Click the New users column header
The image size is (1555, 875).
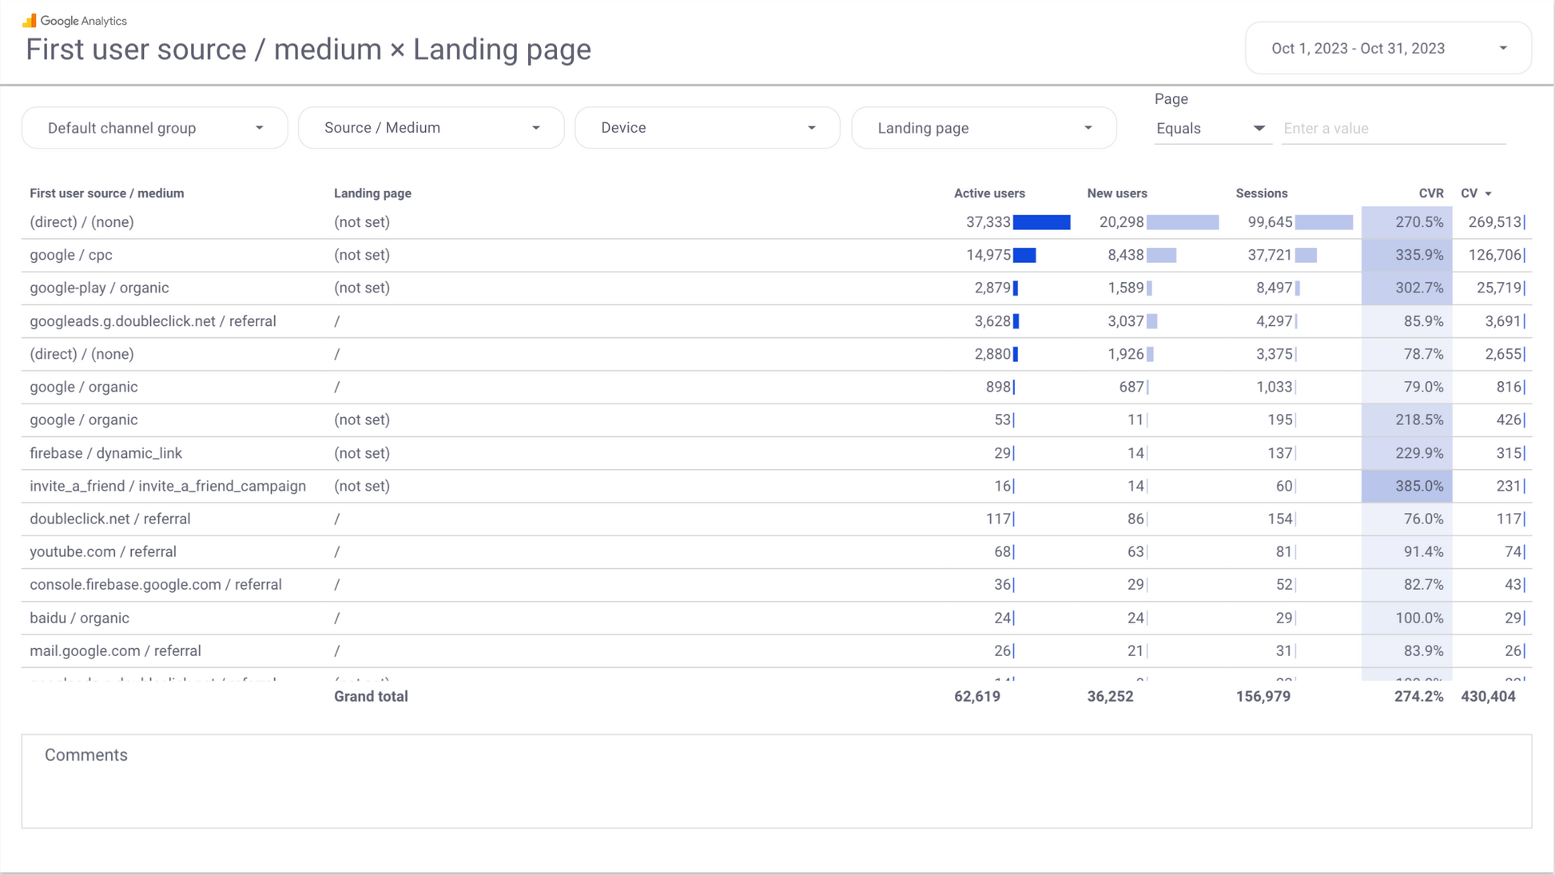click(1116, 193)
